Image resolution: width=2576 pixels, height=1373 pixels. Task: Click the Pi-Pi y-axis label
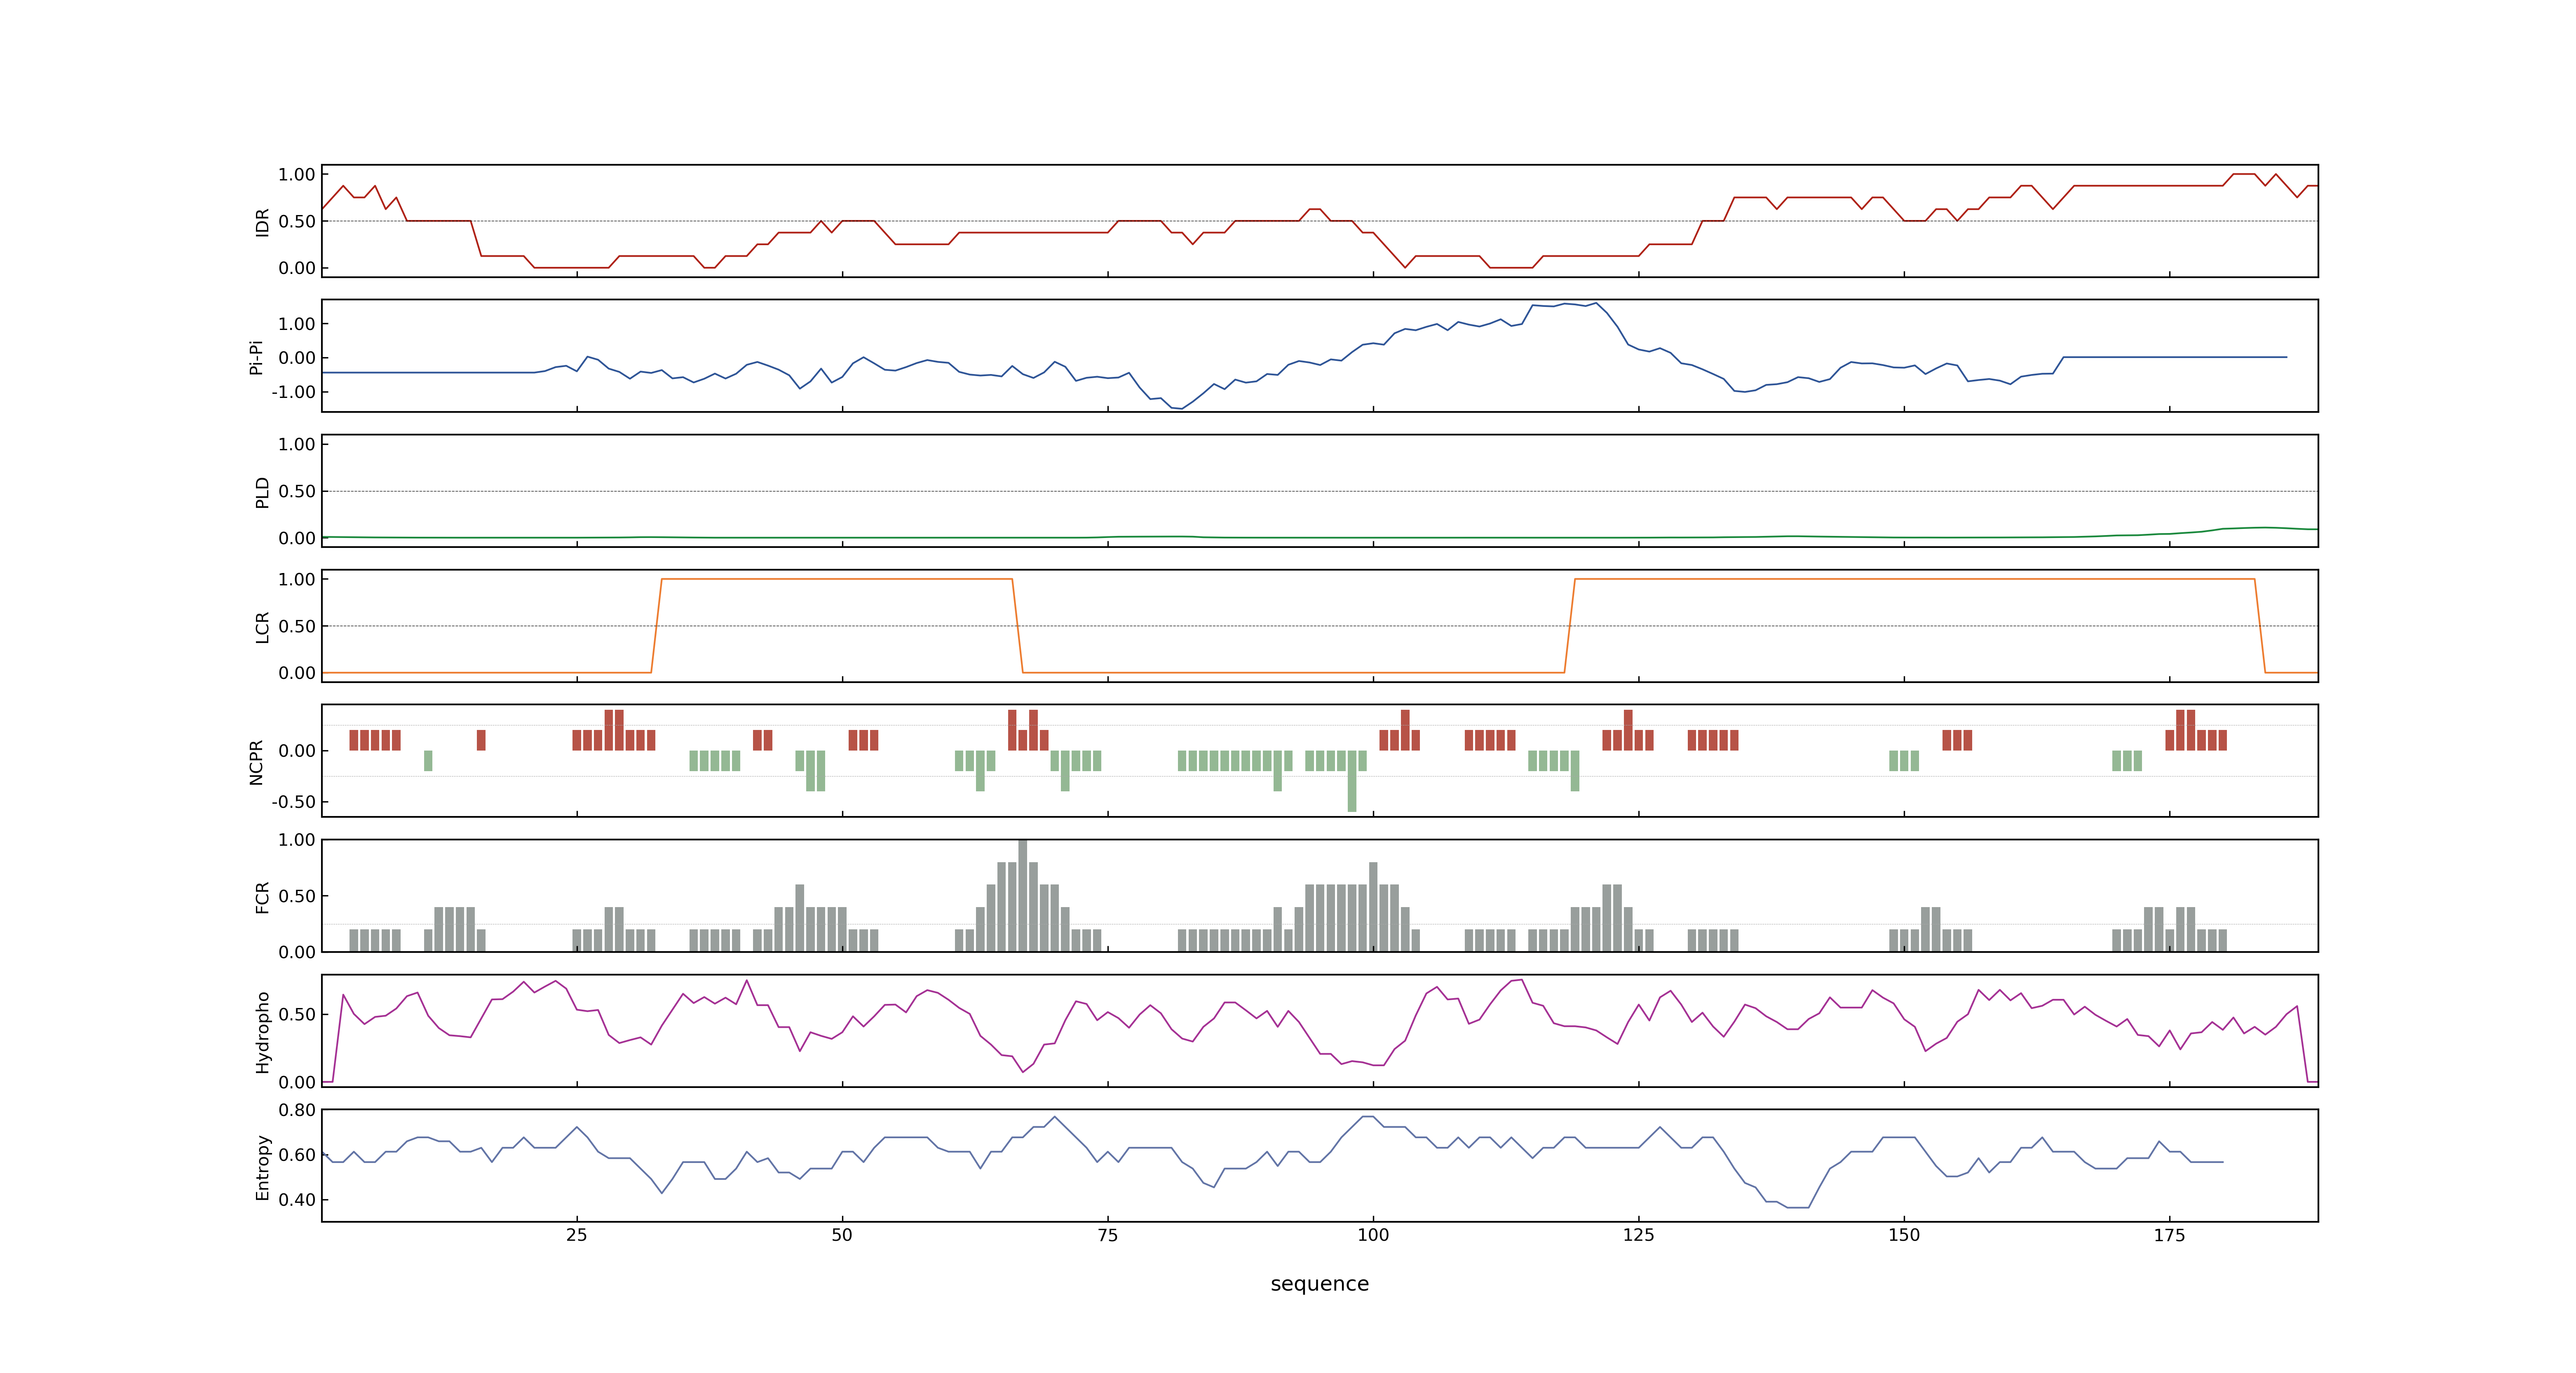(x=256, y=357)
